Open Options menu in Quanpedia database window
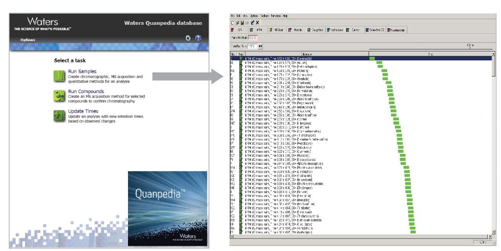Screen dimensions: 501x251 pyautogui.click(x=28, y=40)
